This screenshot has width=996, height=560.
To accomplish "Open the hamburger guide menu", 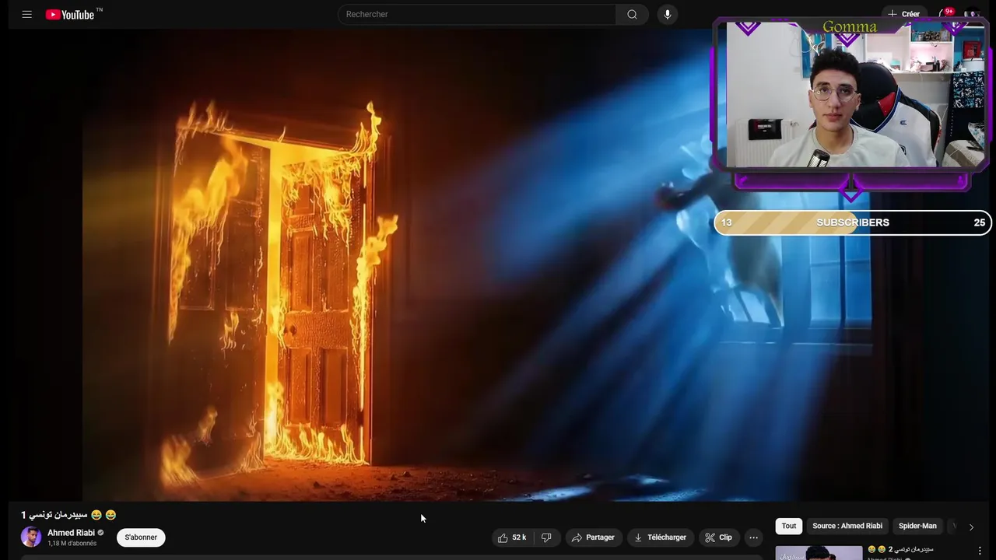I will 27,14.
